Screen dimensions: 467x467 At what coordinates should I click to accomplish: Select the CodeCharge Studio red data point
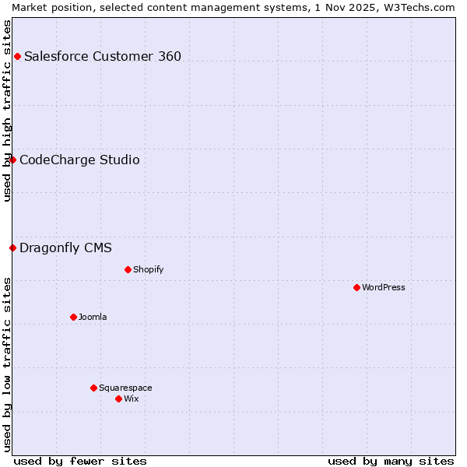pyautogui.click(x=12, y=160)
